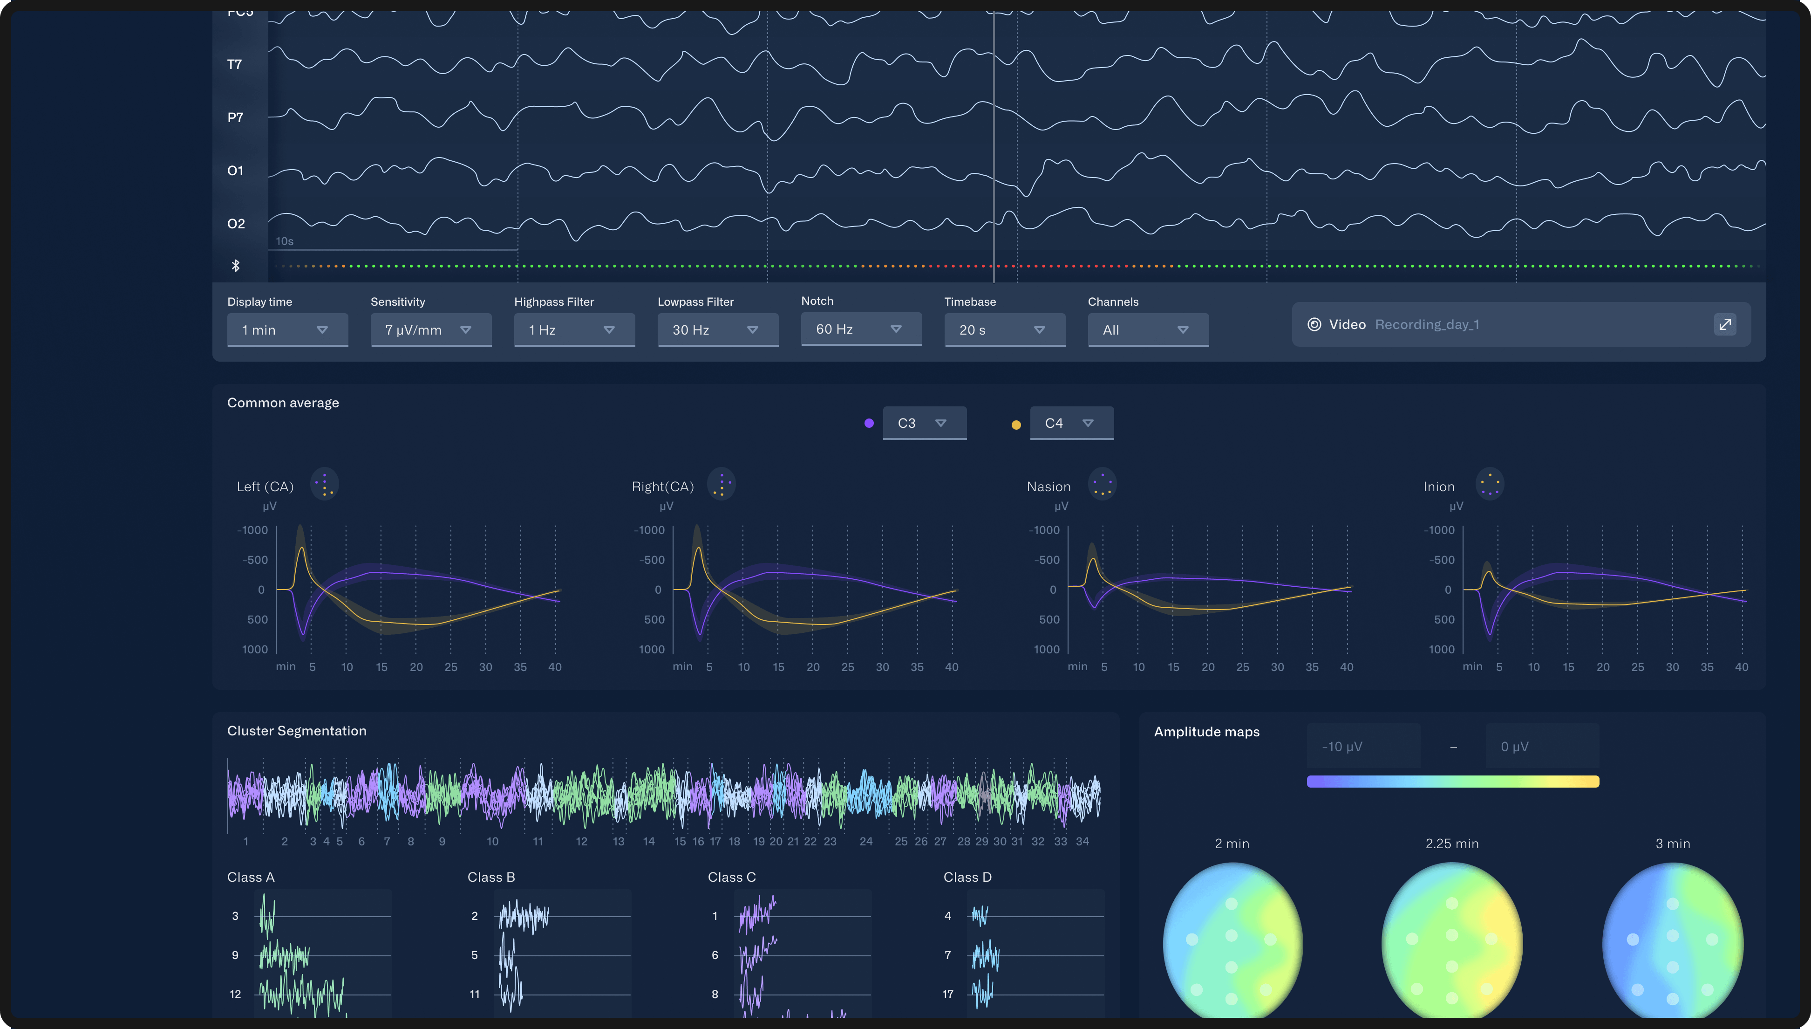Click Class D segment 7 waveform
The width and height of the screenshot is (1811, 1029).
click(985, 955)
